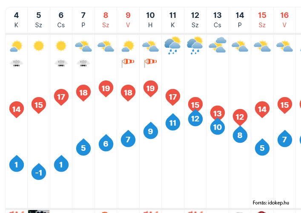Select the day 14 P column header
The width and height of the screenshot is (301, 213).
(240, 20)
